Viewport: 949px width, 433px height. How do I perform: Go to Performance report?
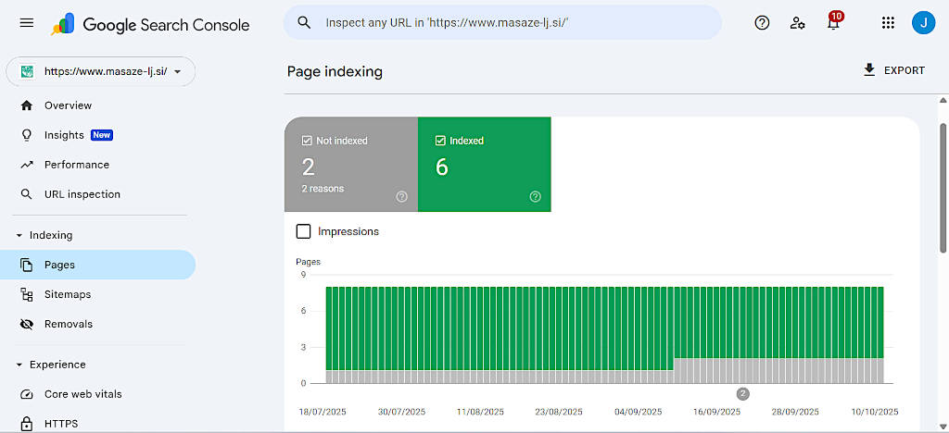pyautogui.click(x=76, y=165)
